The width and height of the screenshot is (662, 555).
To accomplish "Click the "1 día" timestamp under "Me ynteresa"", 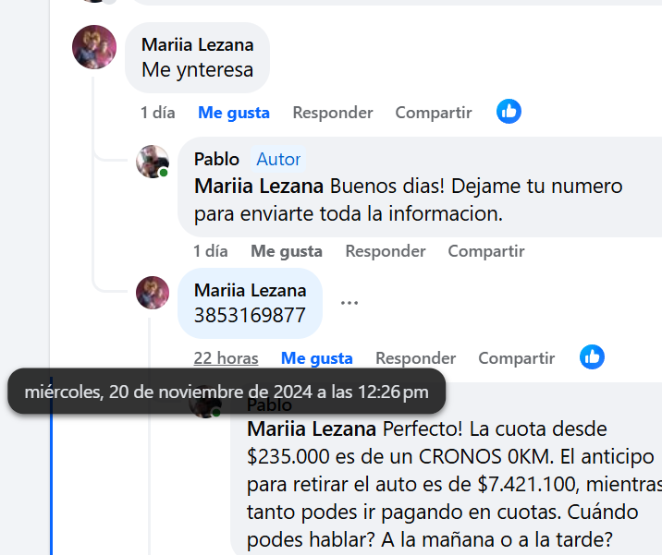I will pos(158,113).
